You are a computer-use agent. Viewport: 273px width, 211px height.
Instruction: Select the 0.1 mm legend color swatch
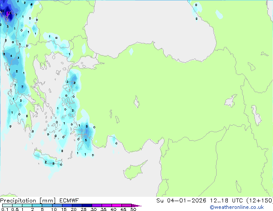[x=7, y=205]
